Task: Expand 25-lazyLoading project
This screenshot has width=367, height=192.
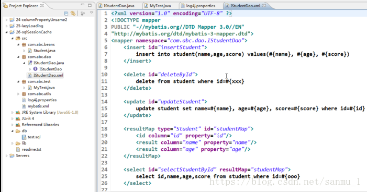Action: 7,26
